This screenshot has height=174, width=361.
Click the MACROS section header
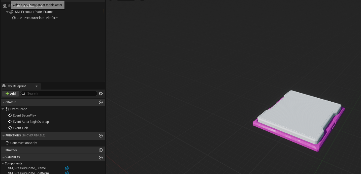53,150
